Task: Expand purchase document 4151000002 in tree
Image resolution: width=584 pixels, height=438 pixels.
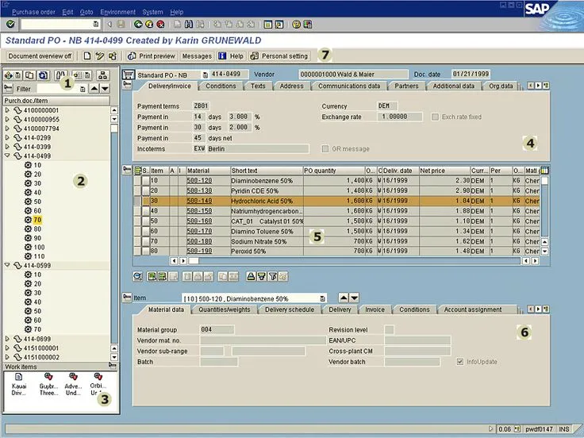Action: (x=7, y=357)
